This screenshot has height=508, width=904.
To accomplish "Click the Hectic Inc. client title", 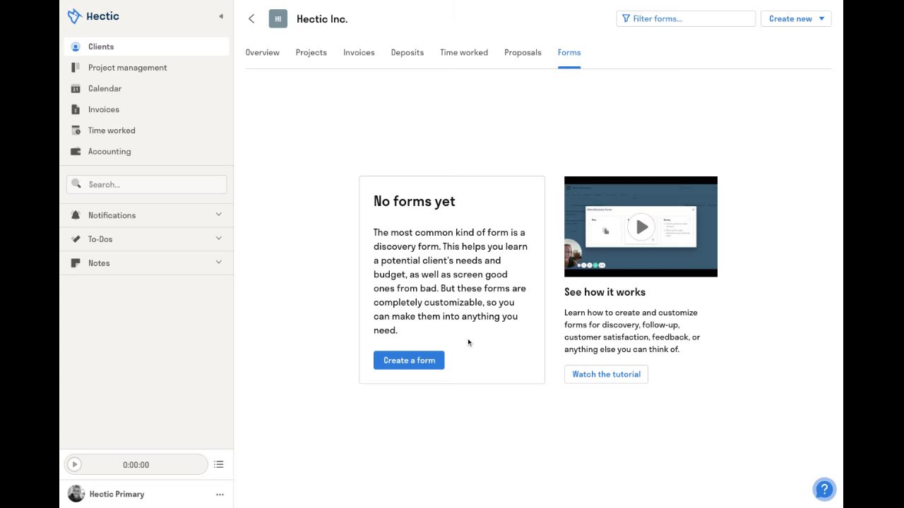I will [322, 19].
